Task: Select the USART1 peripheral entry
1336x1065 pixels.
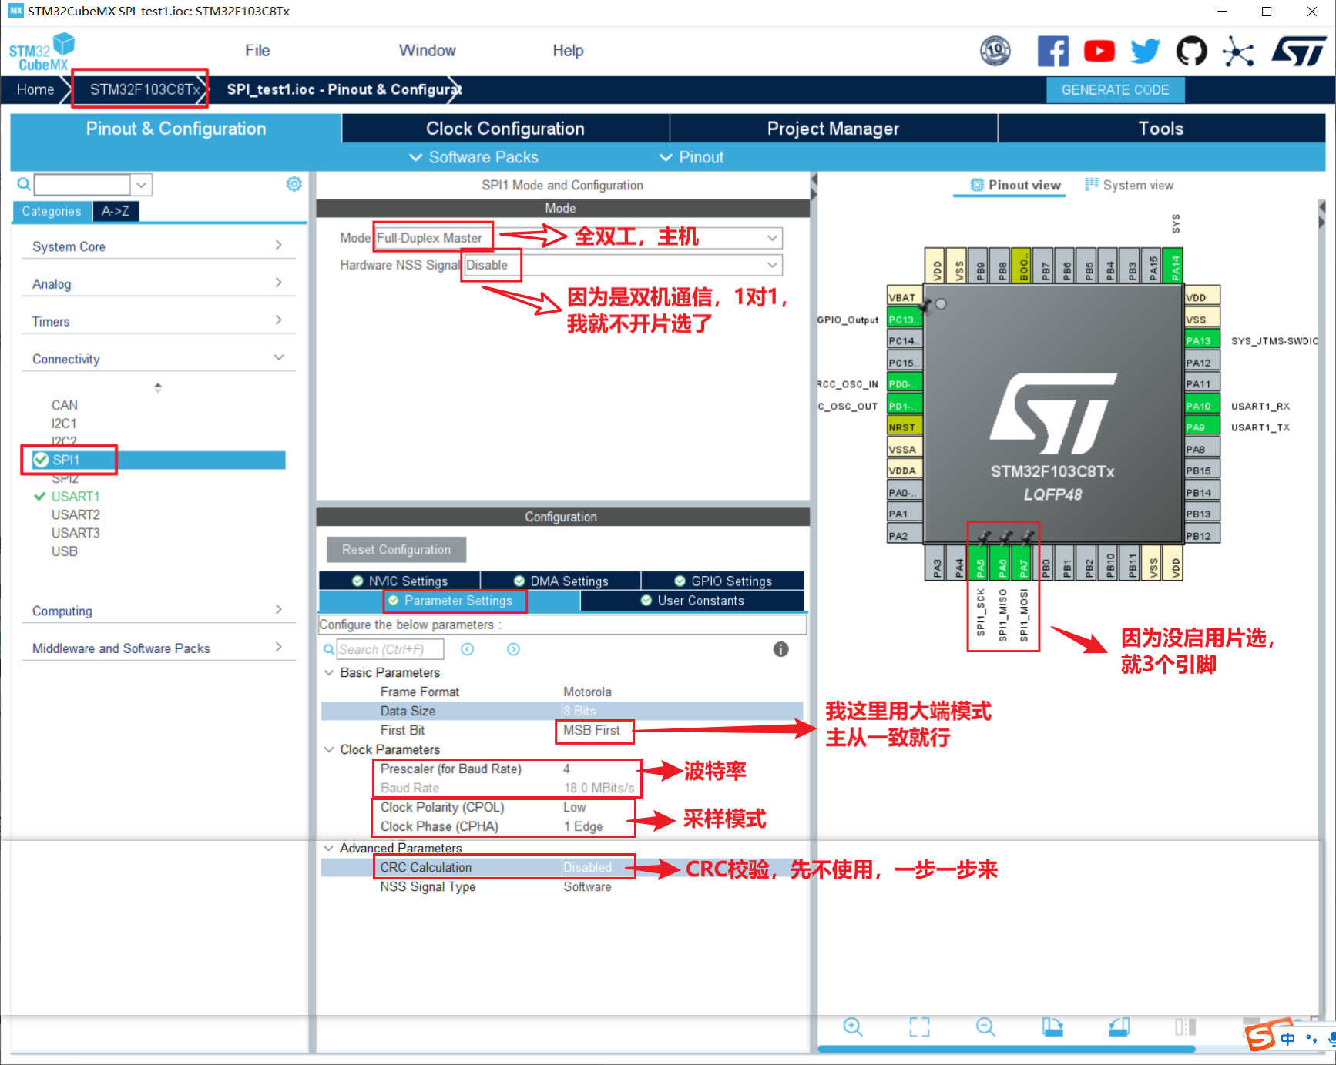Action: click(76, 496)
